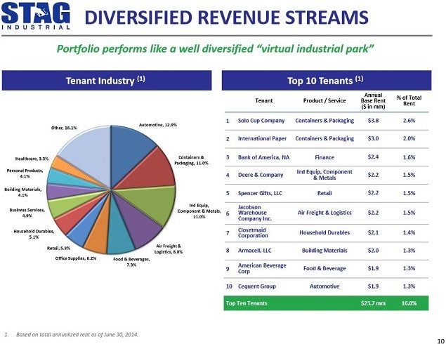Click the 'Office Supplies, 6.2%' chart label
The width and height of the screenshot is (446, 344).
(x=76, y=258)
